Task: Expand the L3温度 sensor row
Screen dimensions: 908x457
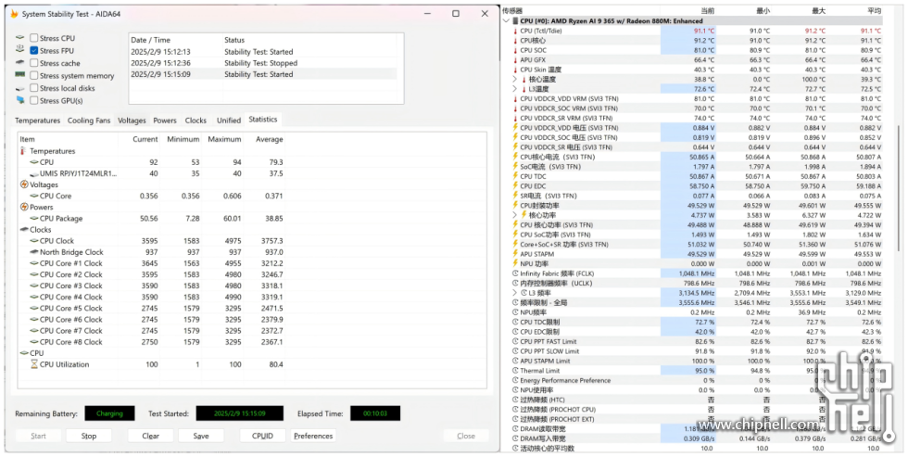Action: coord(515,89)
